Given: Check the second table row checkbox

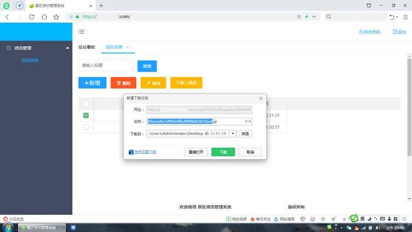Looking at the screenshot, I should coord(86,127).
